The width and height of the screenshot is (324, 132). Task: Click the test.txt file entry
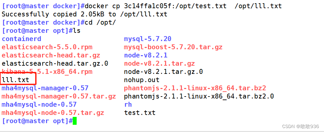(x=139, y=113)
